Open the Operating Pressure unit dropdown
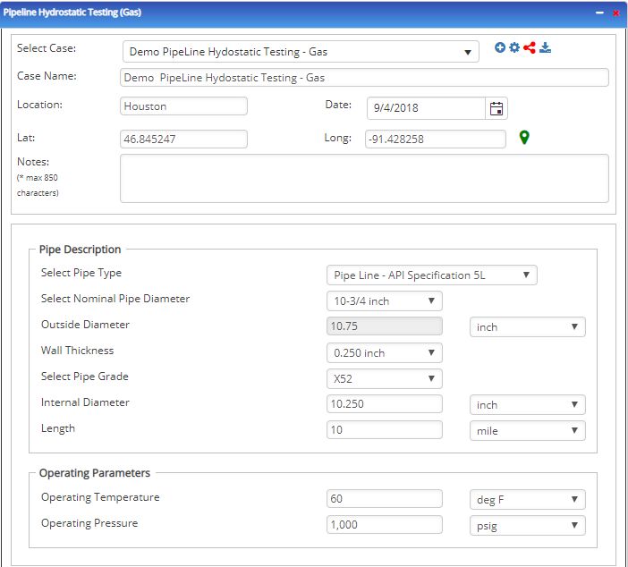This screenshot has height=567, width=628. 528,526
